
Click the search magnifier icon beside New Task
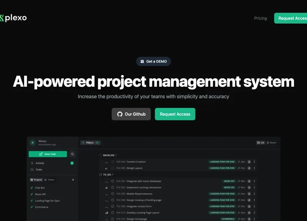[x=73, y=154]
